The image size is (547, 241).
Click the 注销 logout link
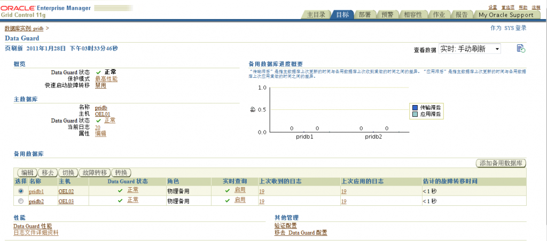coord(536,7)
